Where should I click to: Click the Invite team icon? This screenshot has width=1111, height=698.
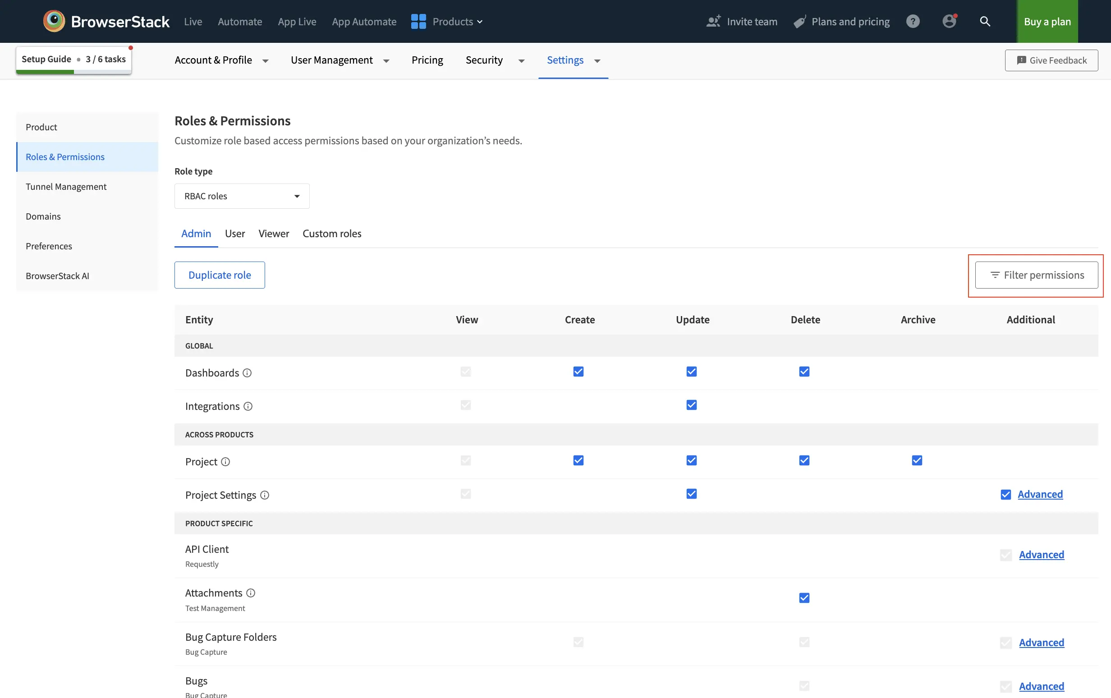(x=713, y=21)
